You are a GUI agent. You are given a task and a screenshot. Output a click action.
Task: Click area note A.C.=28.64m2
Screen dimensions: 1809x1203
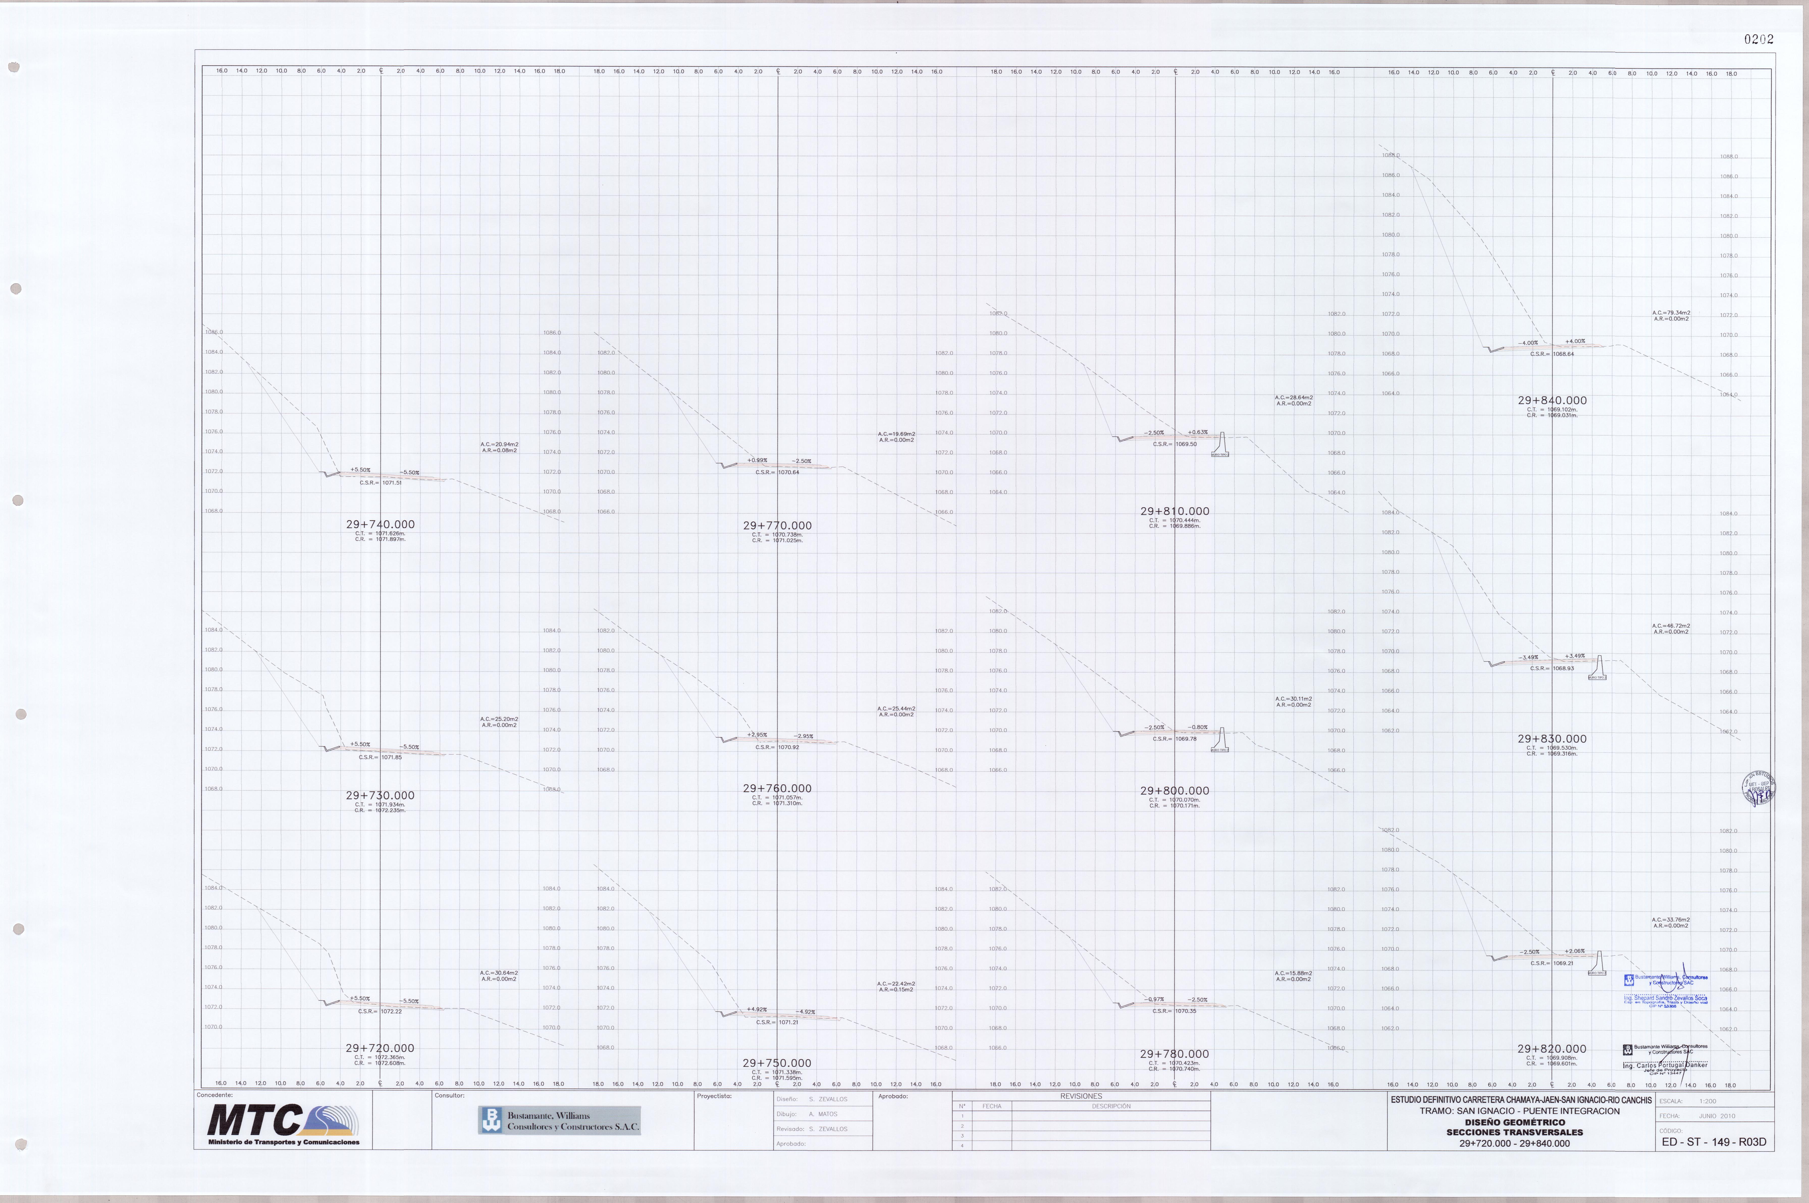(1294, 397)
